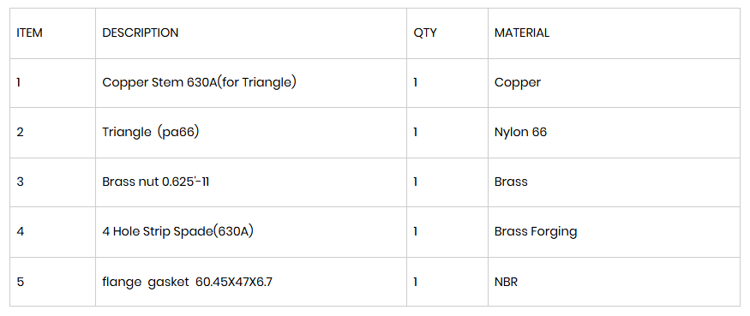This screenshot has width=750, height=316.
Task: Click the Brass nut 0.625'-11 cell
Action: (251, 182)
